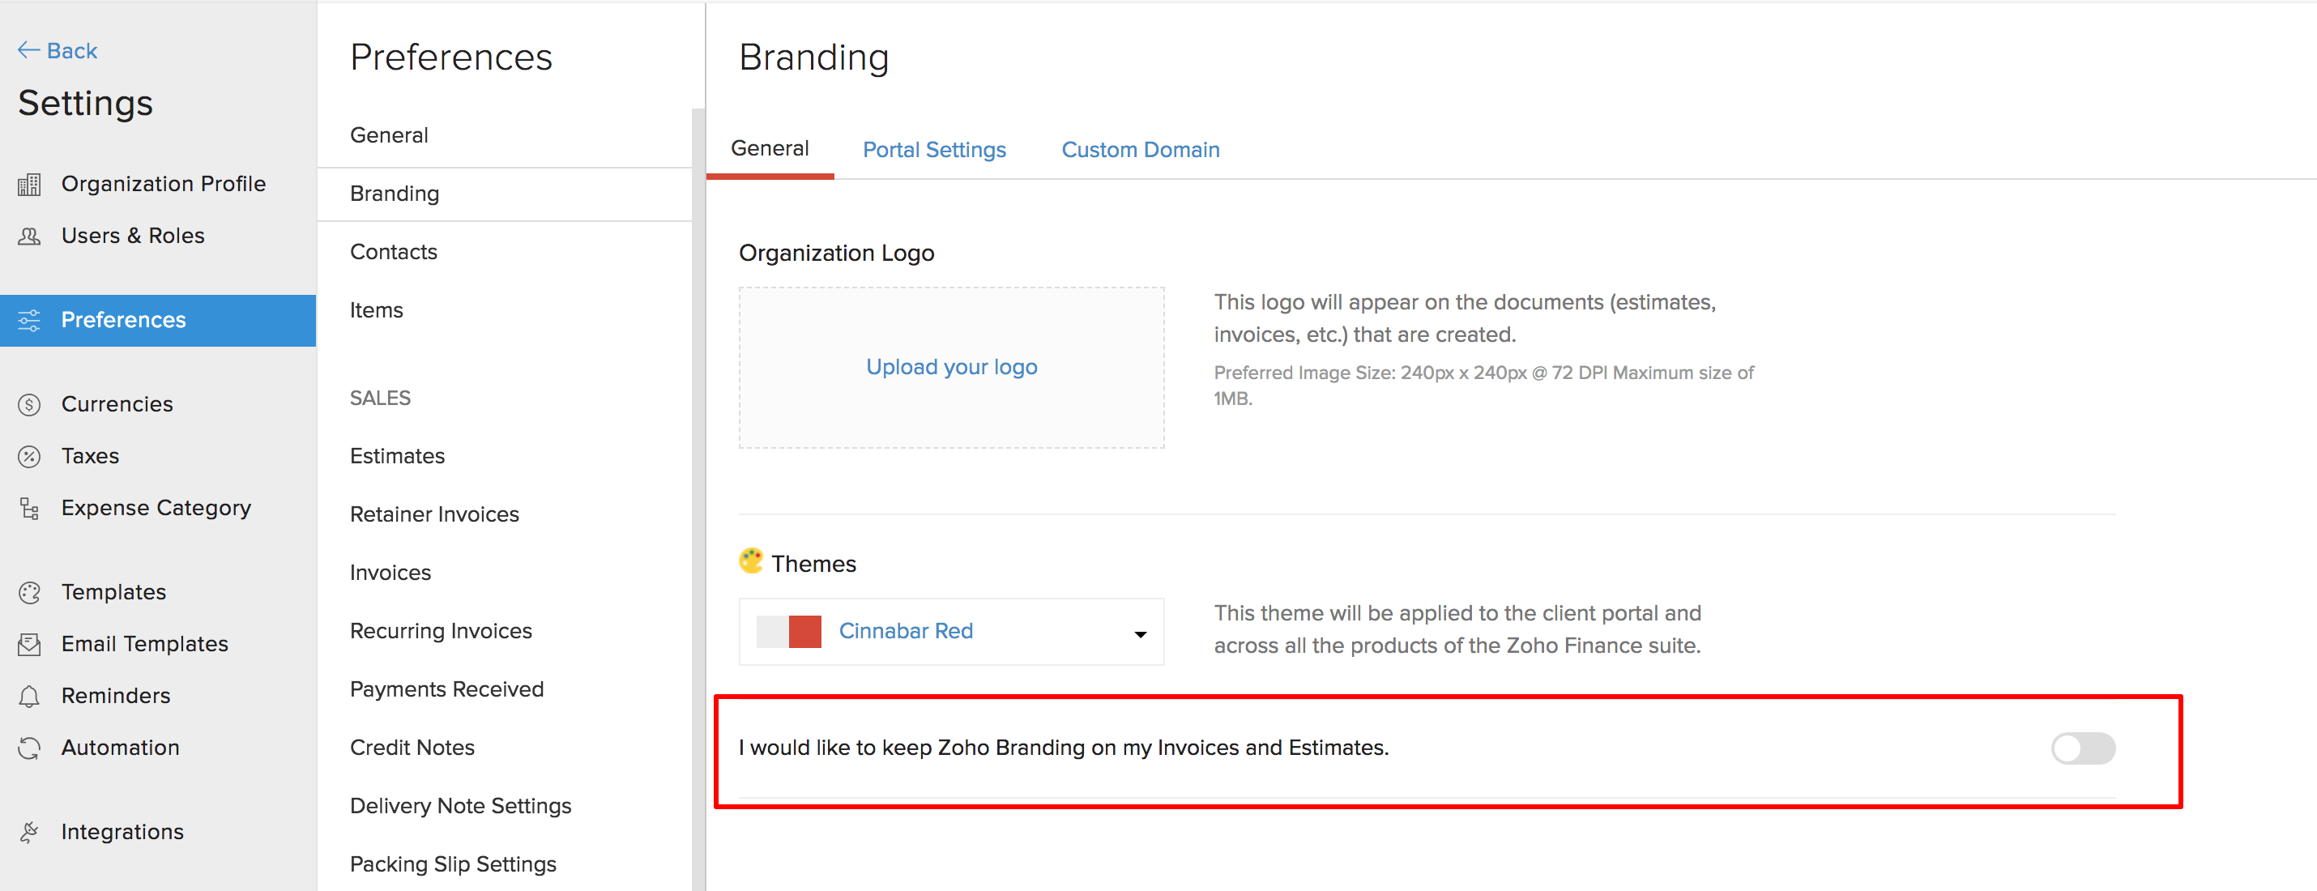Click the Users & Roles people icon
The height and width of the screenshot is (891, 2317).
coord(29,237)
